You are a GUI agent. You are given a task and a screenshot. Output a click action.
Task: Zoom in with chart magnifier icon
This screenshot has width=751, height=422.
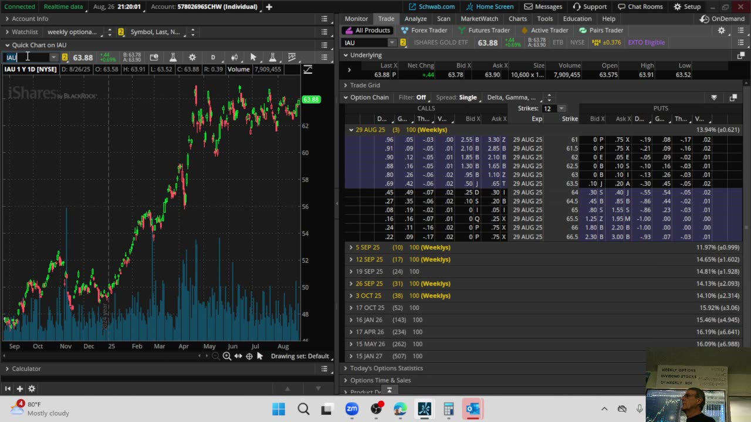coord(226,356)
